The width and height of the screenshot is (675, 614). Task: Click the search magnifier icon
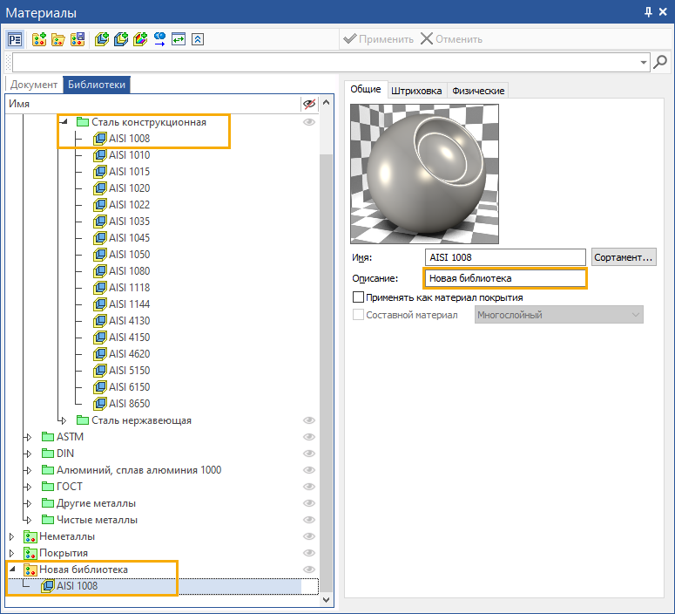point(661,62)
